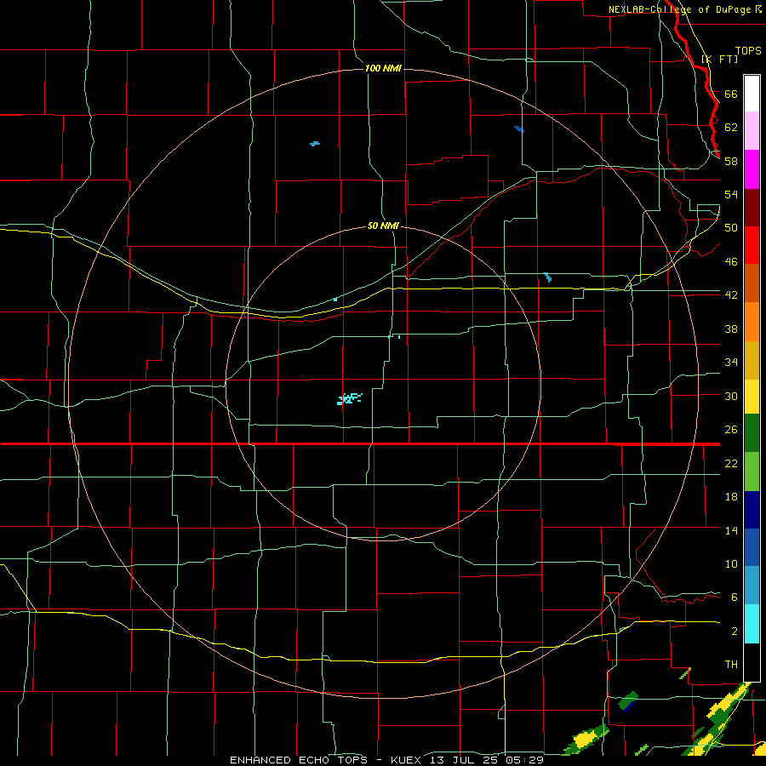Click the cyan echo cluster inside the 50 NMI ring
766x766 pixels.
349,398
